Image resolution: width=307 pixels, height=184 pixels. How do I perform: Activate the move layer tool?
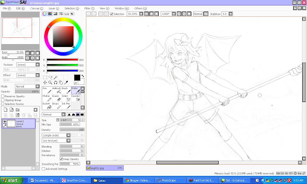click(x=45, y=83)
